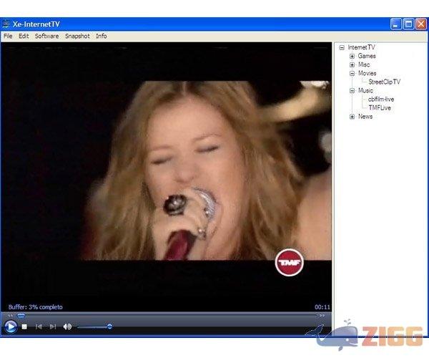
Task: Click the seek bar position handle
Action: [21, 315]
